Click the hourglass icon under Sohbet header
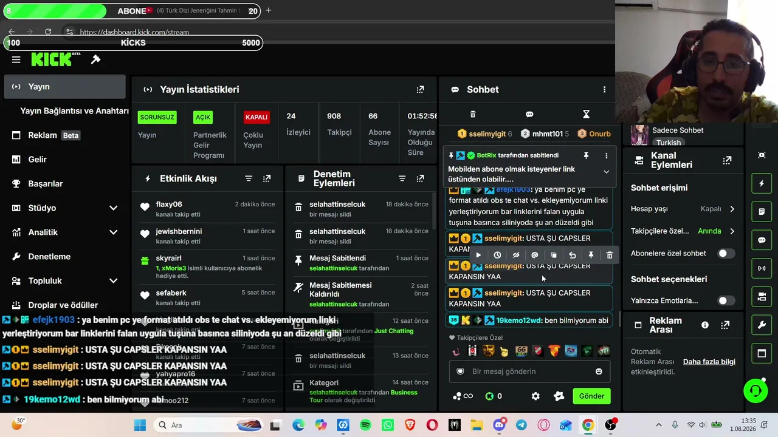The width and height of the screenshot is (778, 437). tap(586, 114)
